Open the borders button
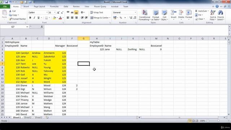 pos(47,18)
